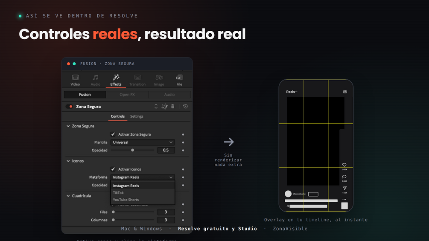429x241 pixels.
Task: Open the File inspector tab
Action: [179, 80]
